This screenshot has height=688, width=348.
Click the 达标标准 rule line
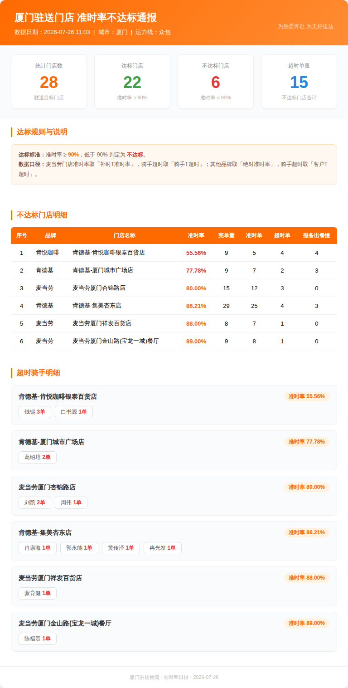point(82,155)
